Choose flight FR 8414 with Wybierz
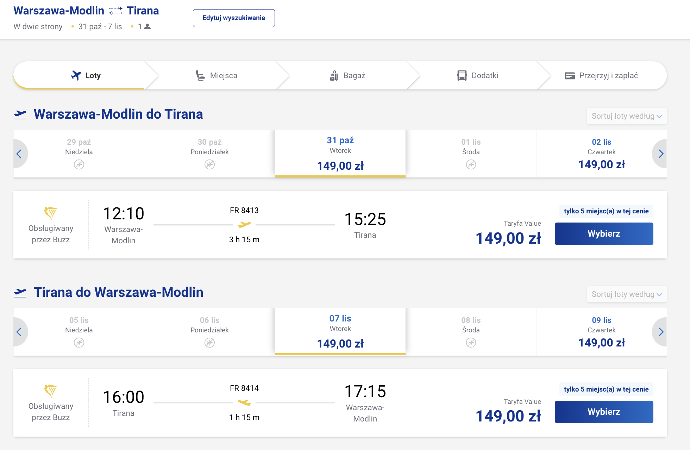This screenshot has width=690, height=450. [604, 412]
